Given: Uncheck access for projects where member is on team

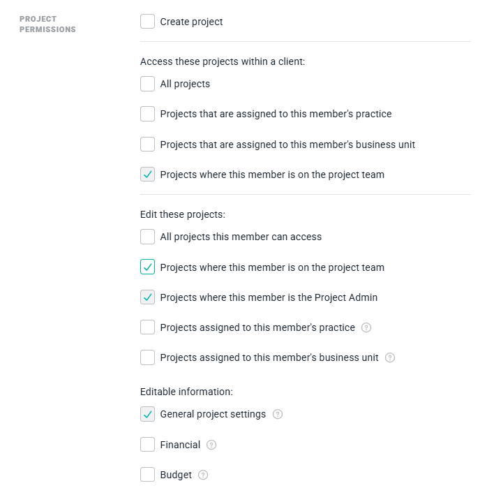Looking at the screenshot, I should click(147, 175).
